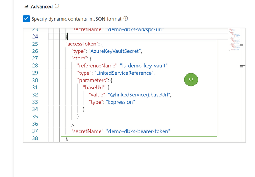
Task: Click the Advanced section heading
Action: (42, 6)
